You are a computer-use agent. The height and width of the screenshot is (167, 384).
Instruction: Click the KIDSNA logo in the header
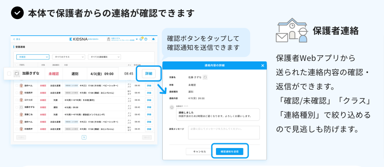[84, 39]
